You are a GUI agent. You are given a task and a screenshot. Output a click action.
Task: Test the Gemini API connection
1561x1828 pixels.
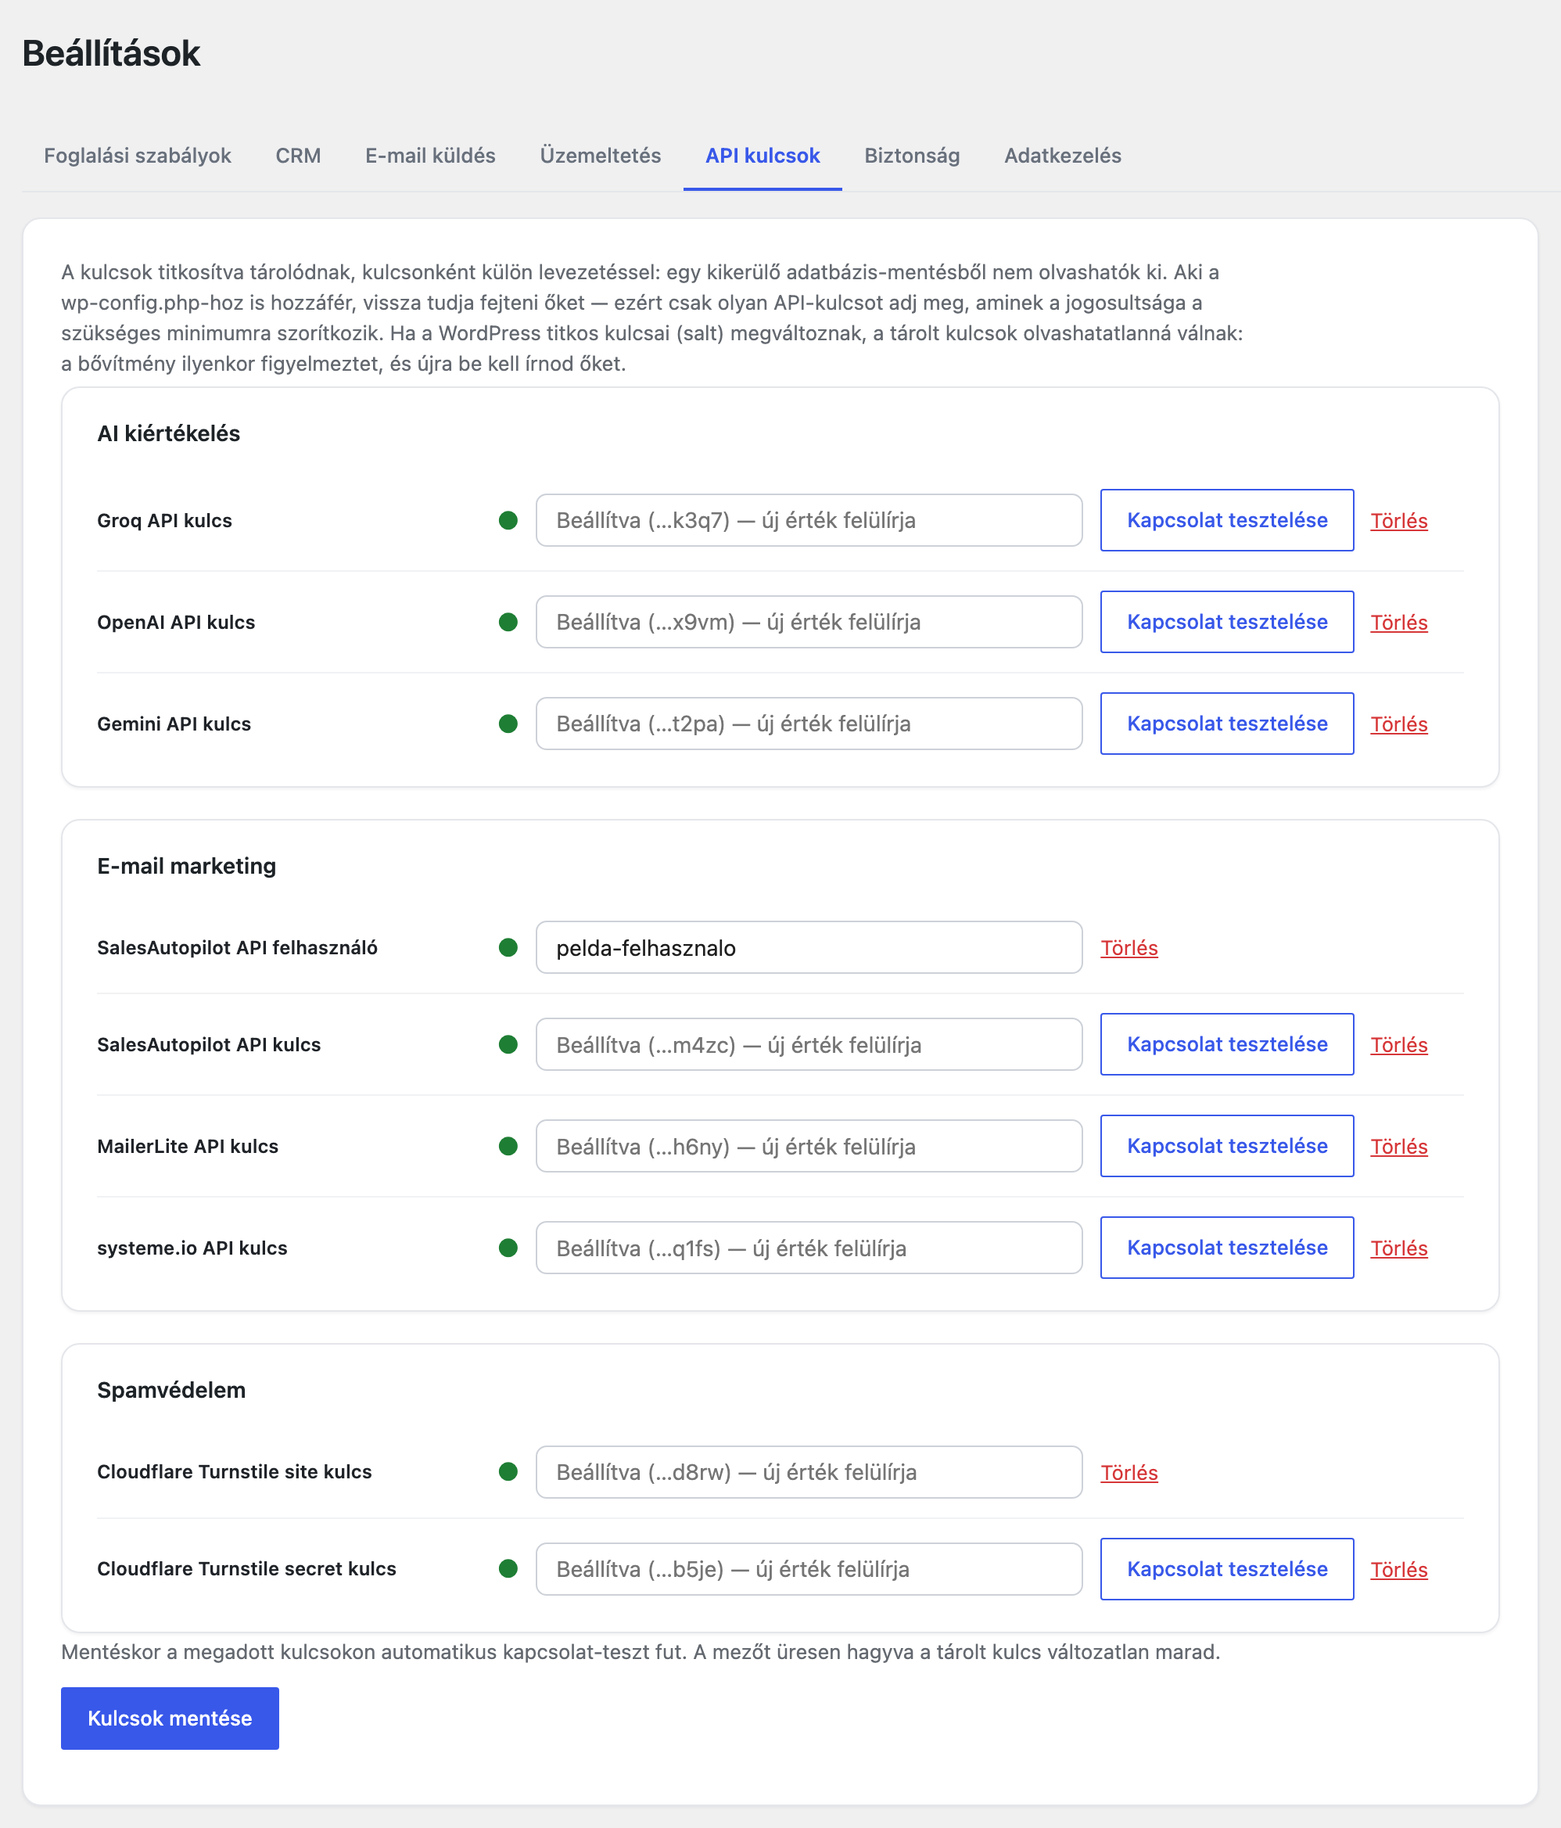pyautogui.click(x=1227, y=724)
